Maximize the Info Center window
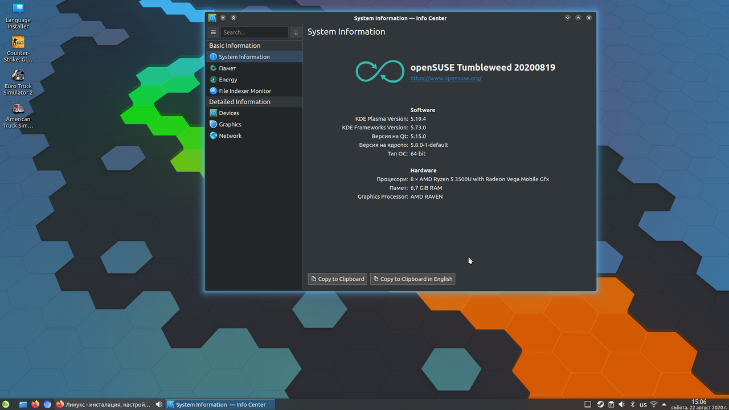The width and height of the screenshot is (729, 410). 578,18
